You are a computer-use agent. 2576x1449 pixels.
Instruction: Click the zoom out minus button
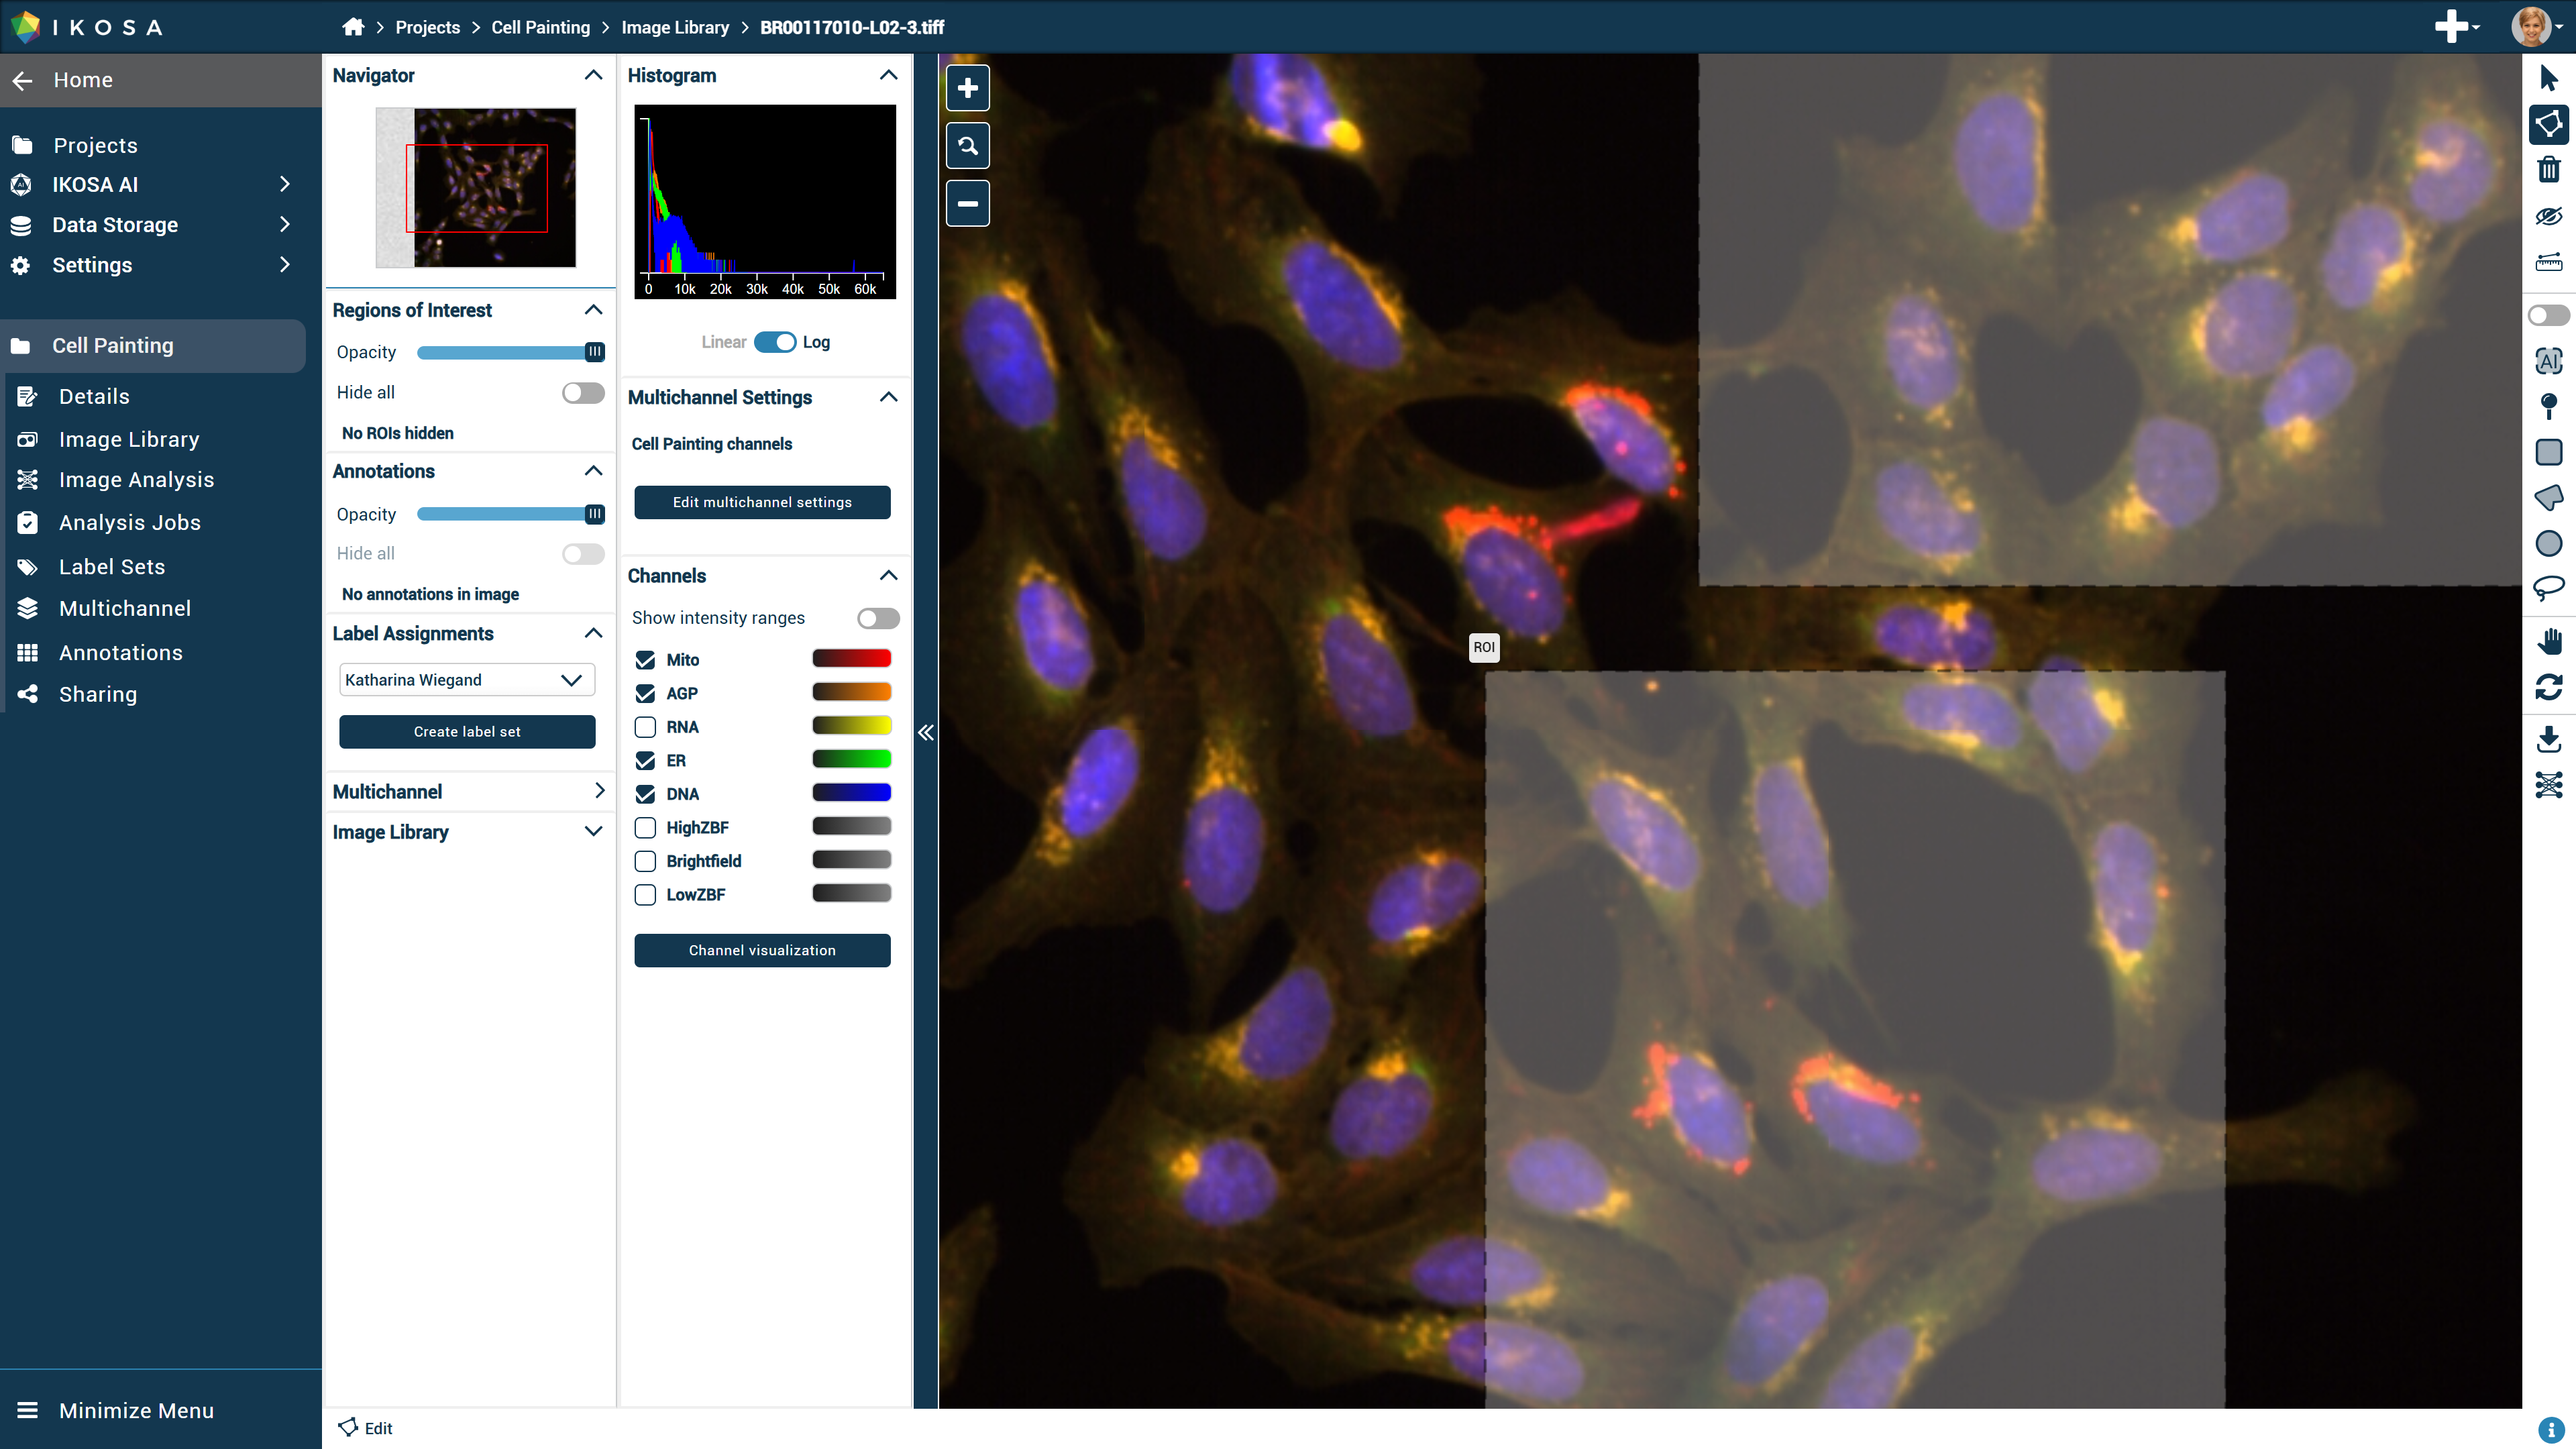click(x=967, y=204)
